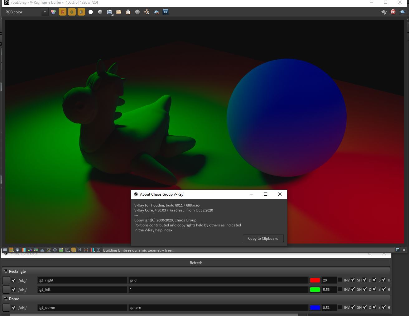Screen dimensions: 409x316
Task: Click the blue A/B compare icon
Action: click(166, 12)
